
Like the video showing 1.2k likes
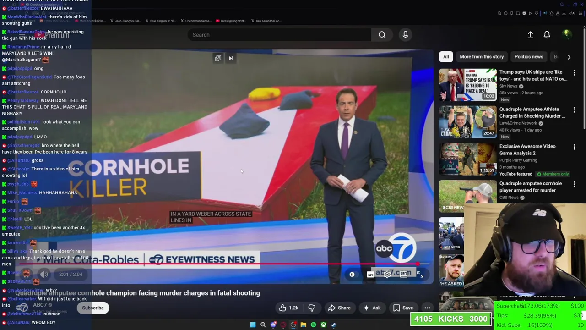point(289,308)
